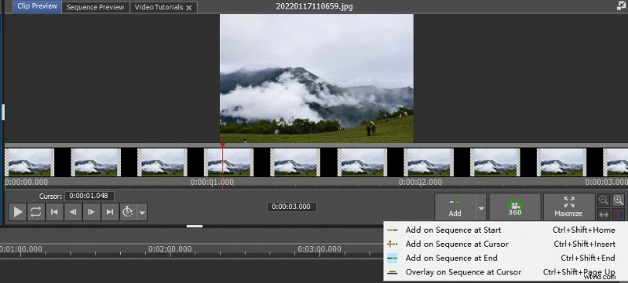Open the Video Tutorials tab

[159, 7]
